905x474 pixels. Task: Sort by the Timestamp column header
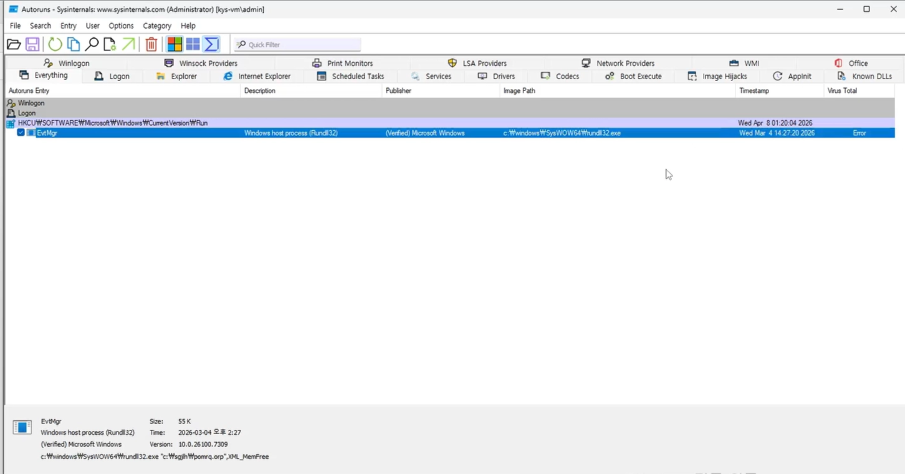point(780,91)
